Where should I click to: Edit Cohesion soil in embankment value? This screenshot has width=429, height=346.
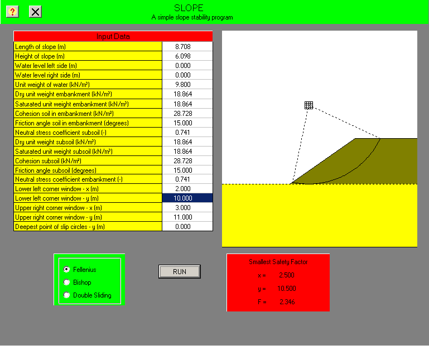187,113
